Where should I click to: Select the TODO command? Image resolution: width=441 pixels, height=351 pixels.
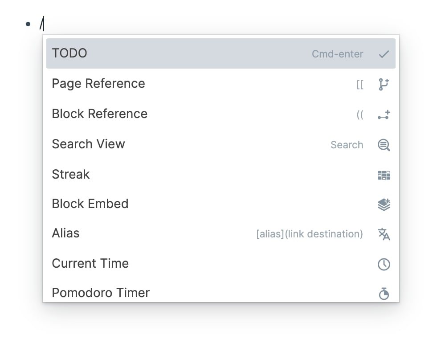coord(69,53)
